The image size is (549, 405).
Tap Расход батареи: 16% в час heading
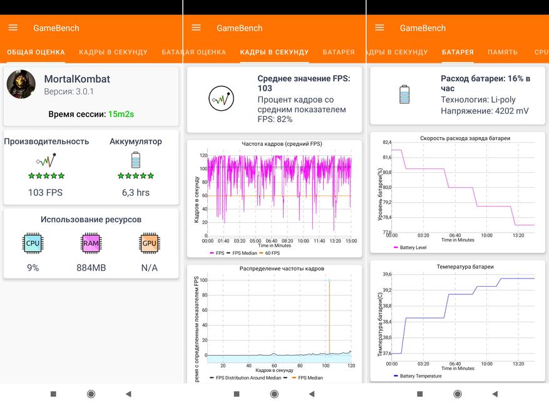pyautogui.click(x=486, y=83)
